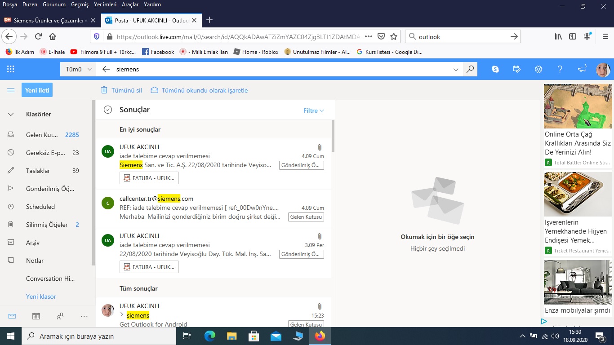The height and width of the screenshot is (345, 614).
Task: Click the Firefox search field with outlook
Action: pos(463,36)
